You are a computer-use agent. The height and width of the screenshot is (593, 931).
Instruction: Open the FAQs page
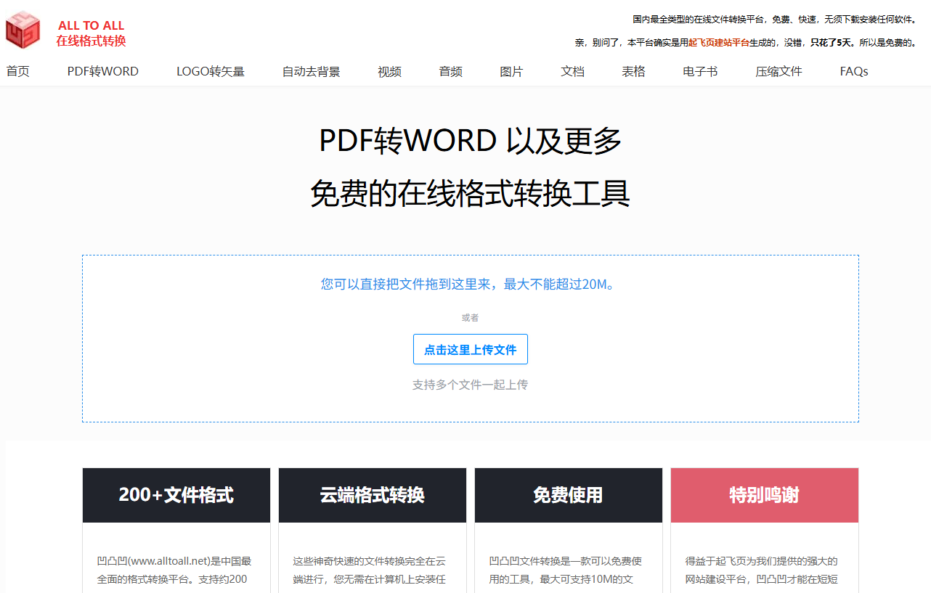(853, 71)
